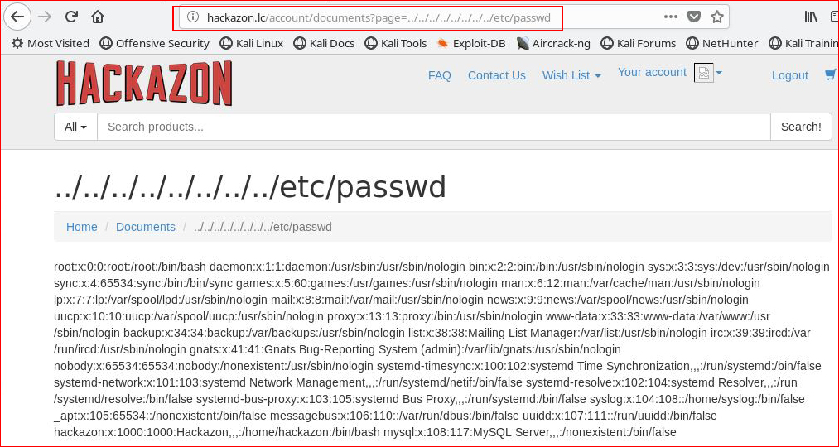The image size is (839, 447).
Task: Click the URL address bar text
Action: (x=379, y=18)
